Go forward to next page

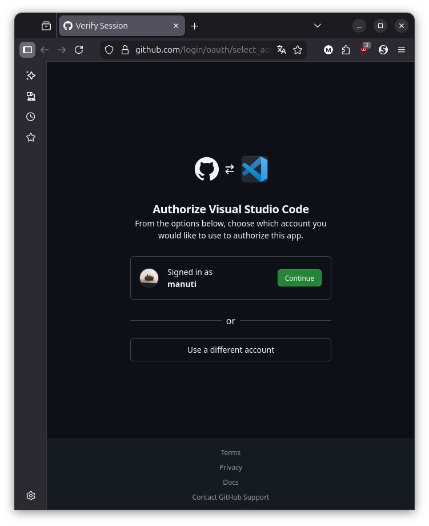(x=62, y=50)
